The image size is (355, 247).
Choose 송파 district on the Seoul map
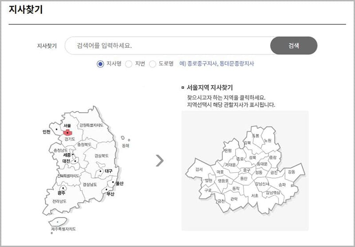pos(282,184)
